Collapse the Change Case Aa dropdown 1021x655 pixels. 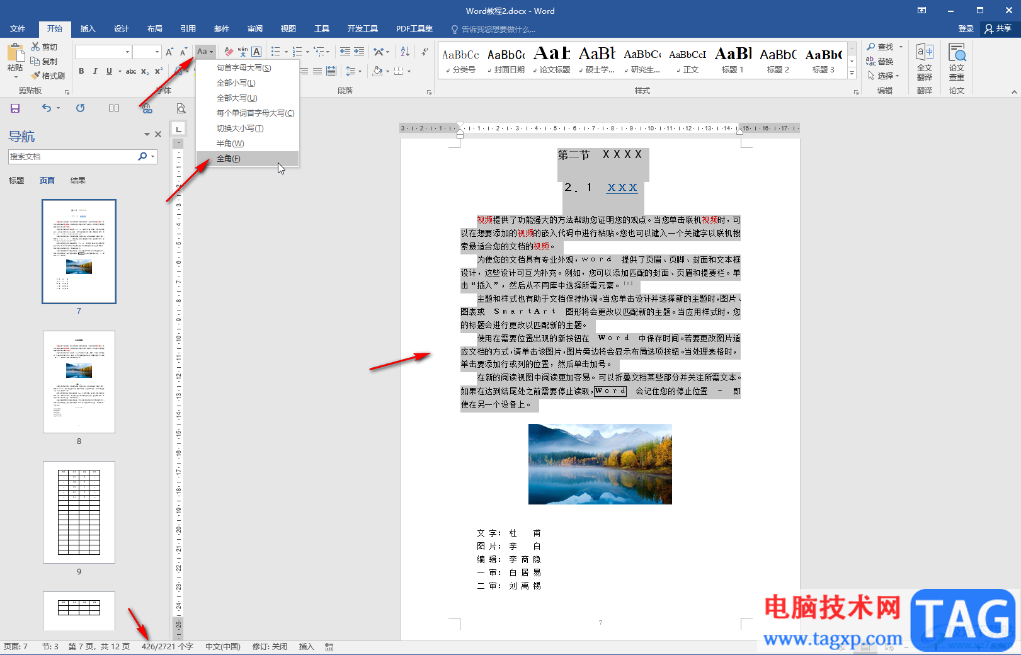pos(205,52)
